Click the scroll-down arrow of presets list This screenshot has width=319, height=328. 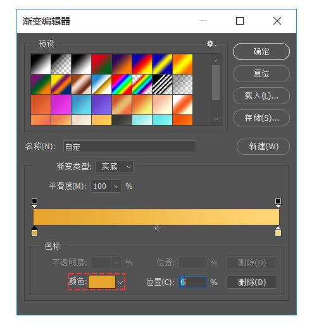coord(216,119)
